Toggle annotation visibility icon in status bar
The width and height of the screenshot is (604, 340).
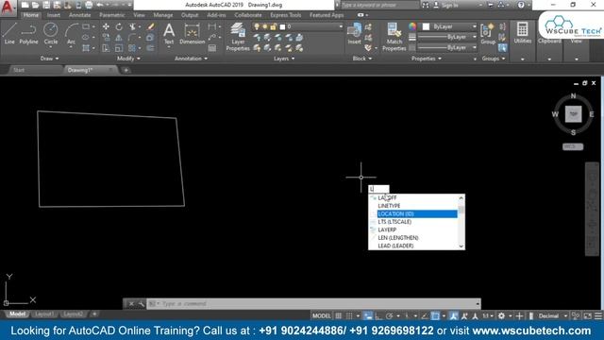pos(454,315)
